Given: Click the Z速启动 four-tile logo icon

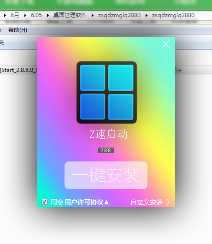Looking at the screenshot, I should 107,92.
